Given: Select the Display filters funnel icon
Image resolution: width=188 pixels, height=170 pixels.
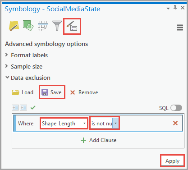Looking at the screenshot, I should point(57,26).
